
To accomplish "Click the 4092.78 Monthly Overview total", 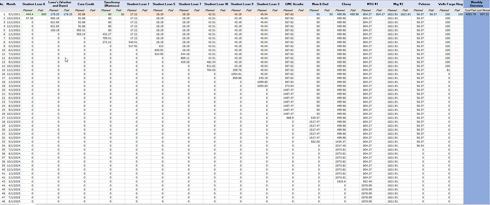I will [x=470, y=14].
